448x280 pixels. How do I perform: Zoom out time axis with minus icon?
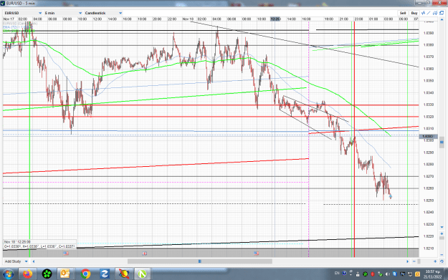414,261
